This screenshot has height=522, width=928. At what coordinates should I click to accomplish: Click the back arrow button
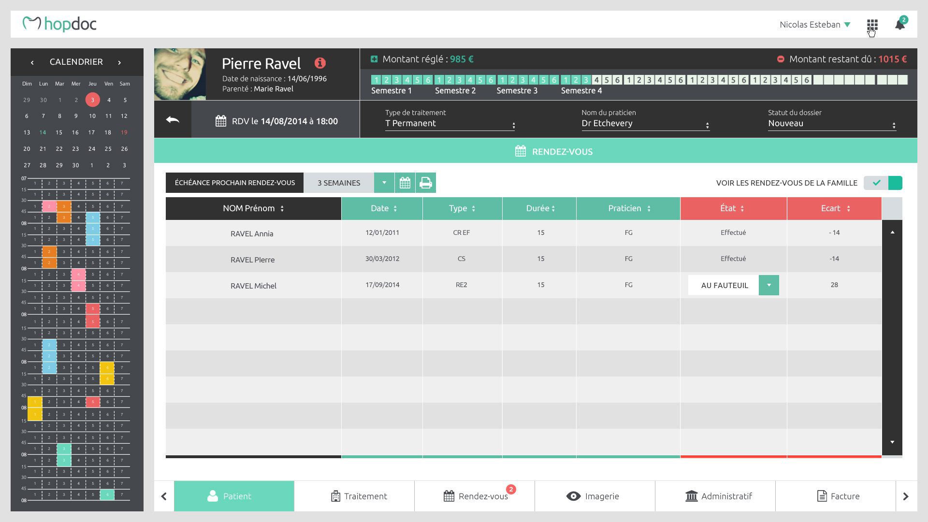[x=173, y=120]
